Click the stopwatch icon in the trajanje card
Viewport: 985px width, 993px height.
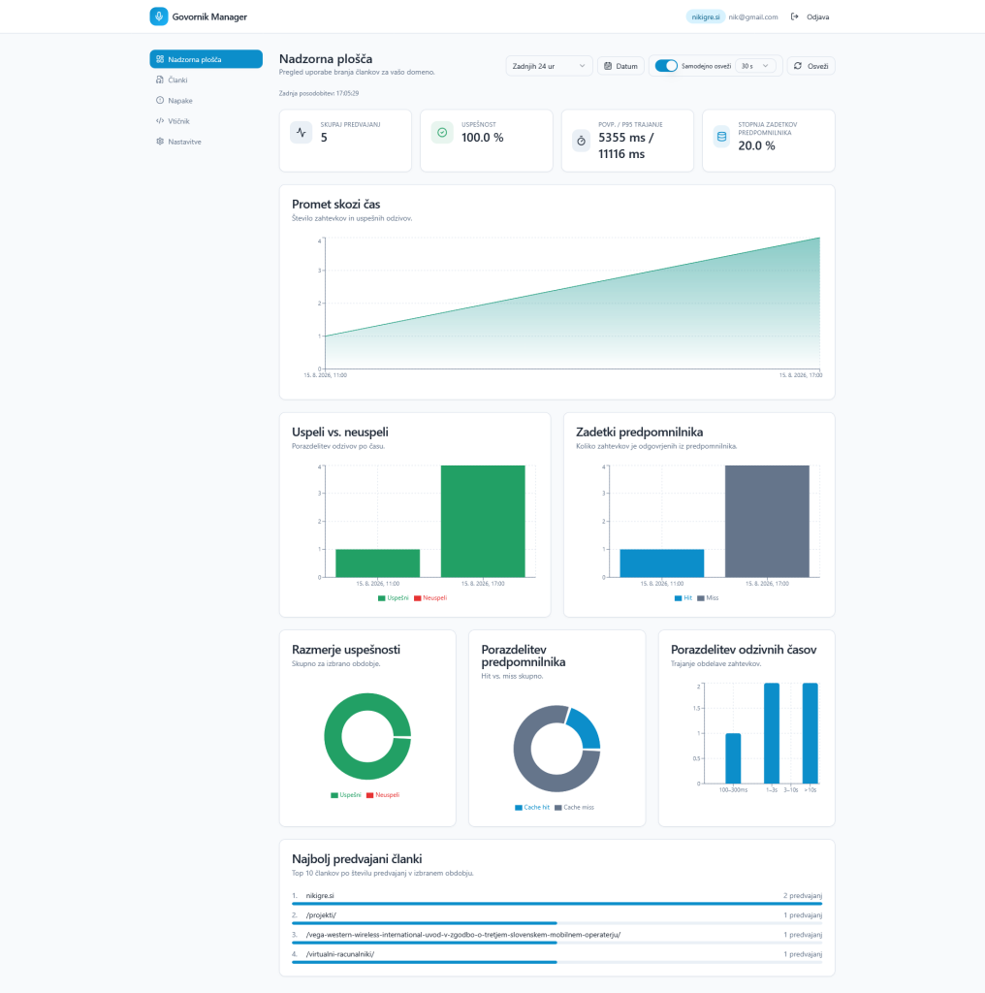pyautogui.click(x=581, y=141)
